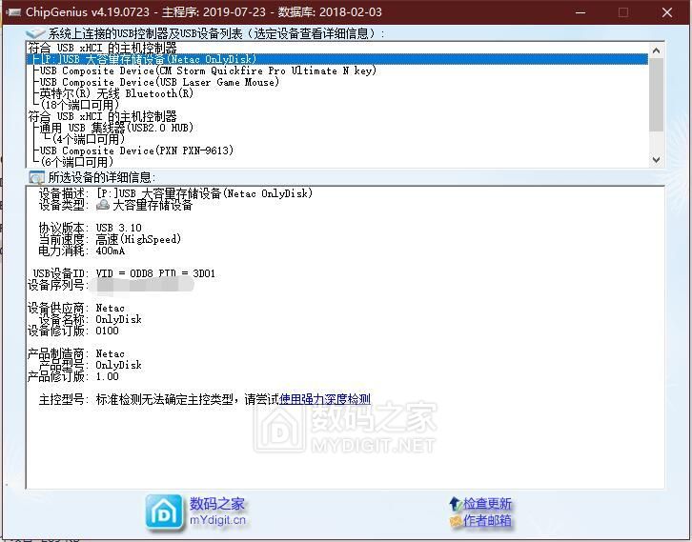Click the product model OnlyDisk value

(119, 365)
